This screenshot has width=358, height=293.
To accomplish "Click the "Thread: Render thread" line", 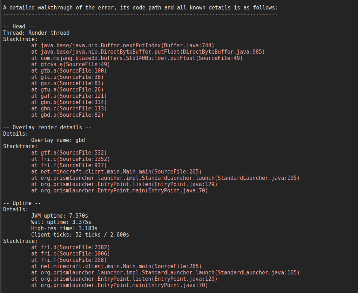I will point(36,33).
